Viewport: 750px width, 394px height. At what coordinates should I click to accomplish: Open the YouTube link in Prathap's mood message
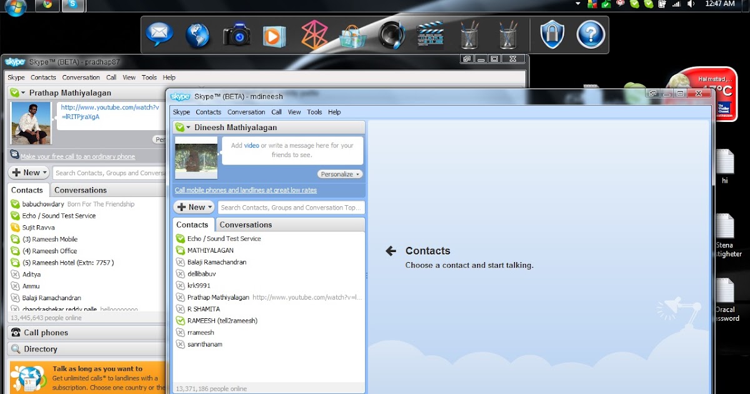tap(110, 112)
